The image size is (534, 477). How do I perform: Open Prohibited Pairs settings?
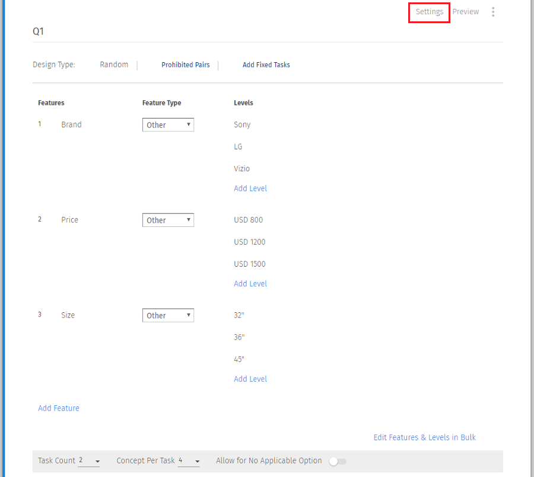(185, 65)
